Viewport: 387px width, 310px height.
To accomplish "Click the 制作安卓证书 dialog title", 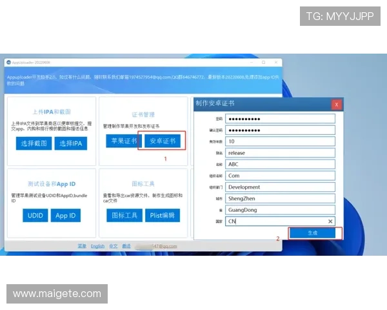I will pyautogui.click(x=215, y=103).
